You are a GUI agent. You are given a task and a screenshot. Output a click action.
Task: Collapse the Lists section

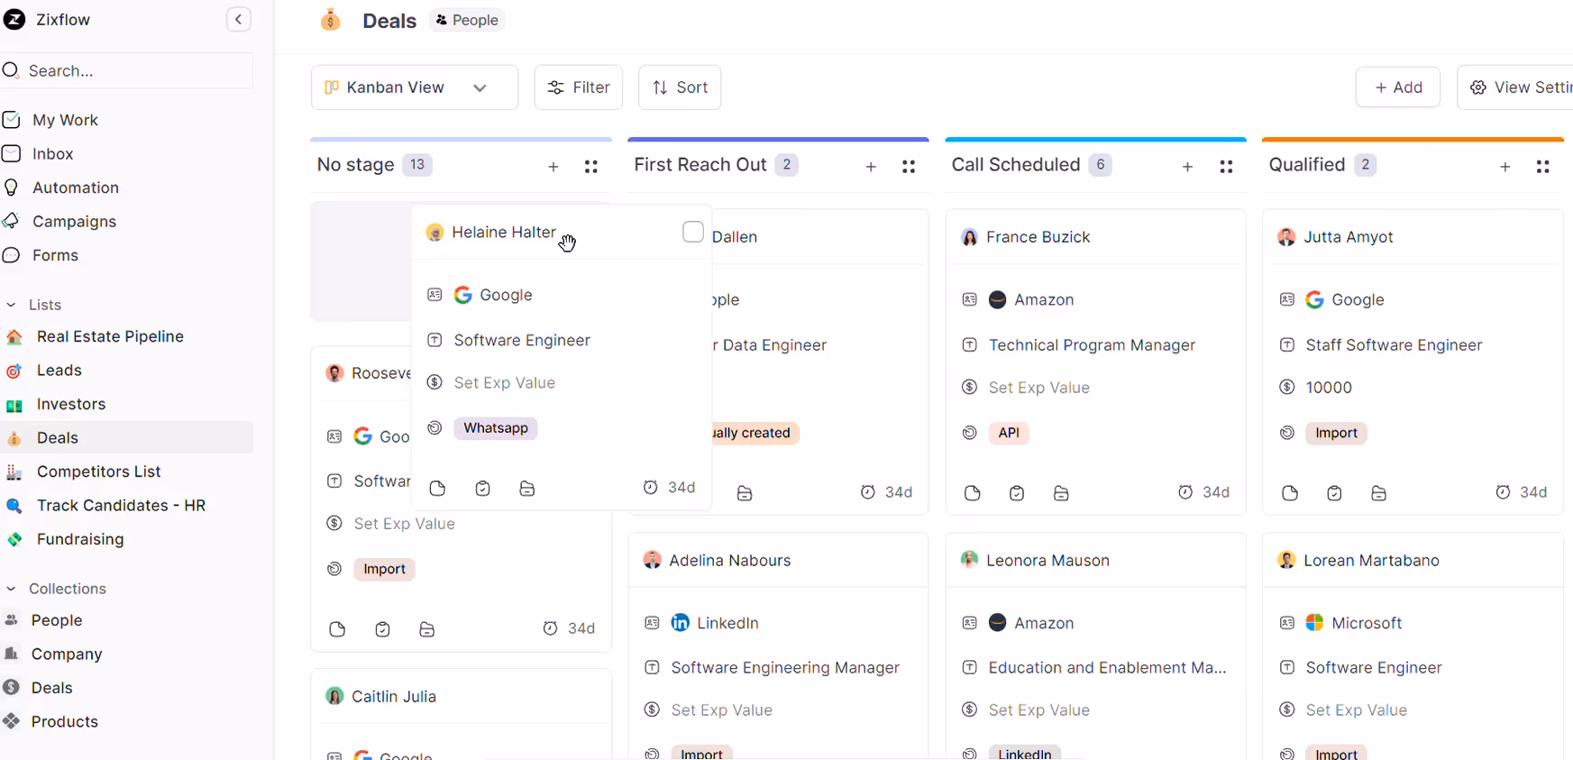pyautogui.click(x=11, y=306)
